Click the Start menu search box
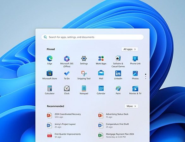Viewport: 185px width, 142px height. click(x=92, y=37)
